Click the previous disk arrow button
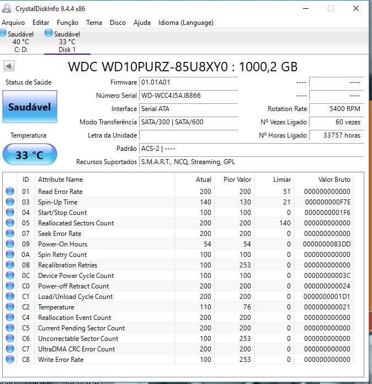372x384 pixels. (x=9, y=66)
